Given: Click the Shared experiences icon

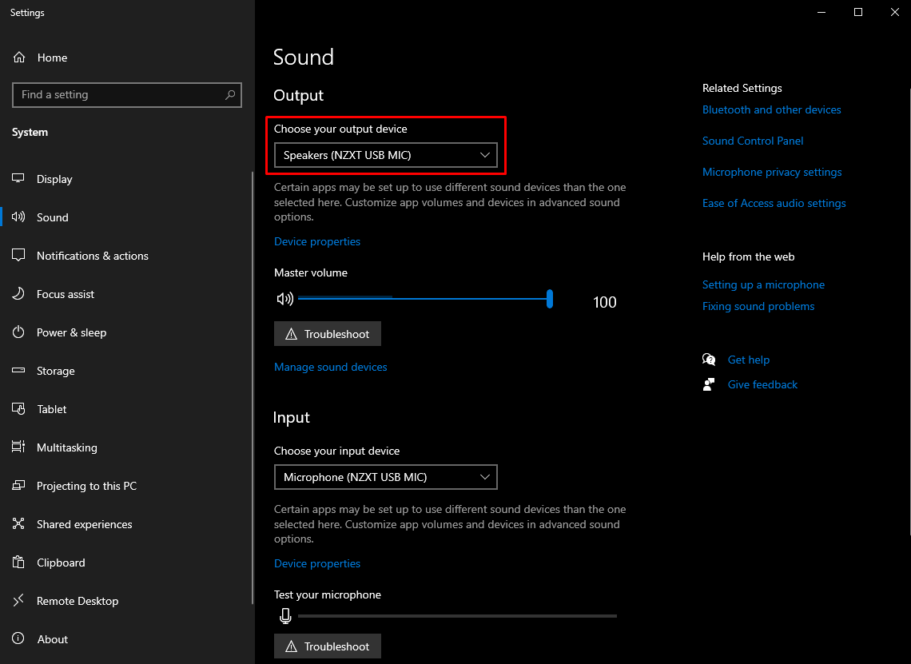Looking at the screenshot, I should click(18, 523).
